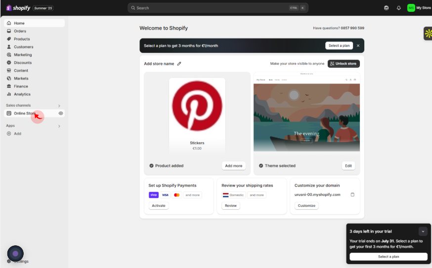Select Markets in the sidebar

[x=34, y=78]
